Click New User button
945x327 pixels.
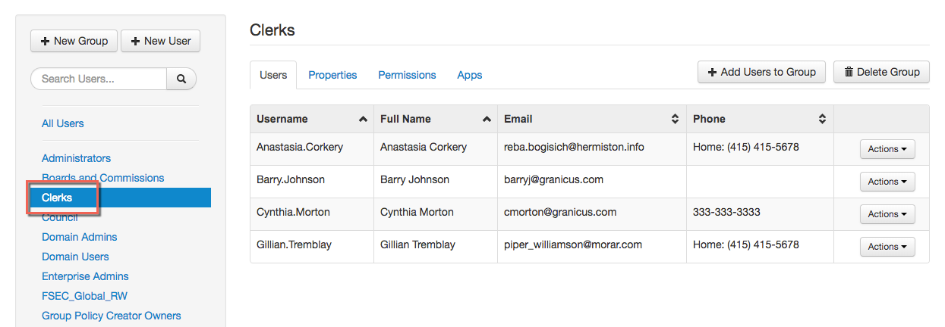(x=160, y=41)
